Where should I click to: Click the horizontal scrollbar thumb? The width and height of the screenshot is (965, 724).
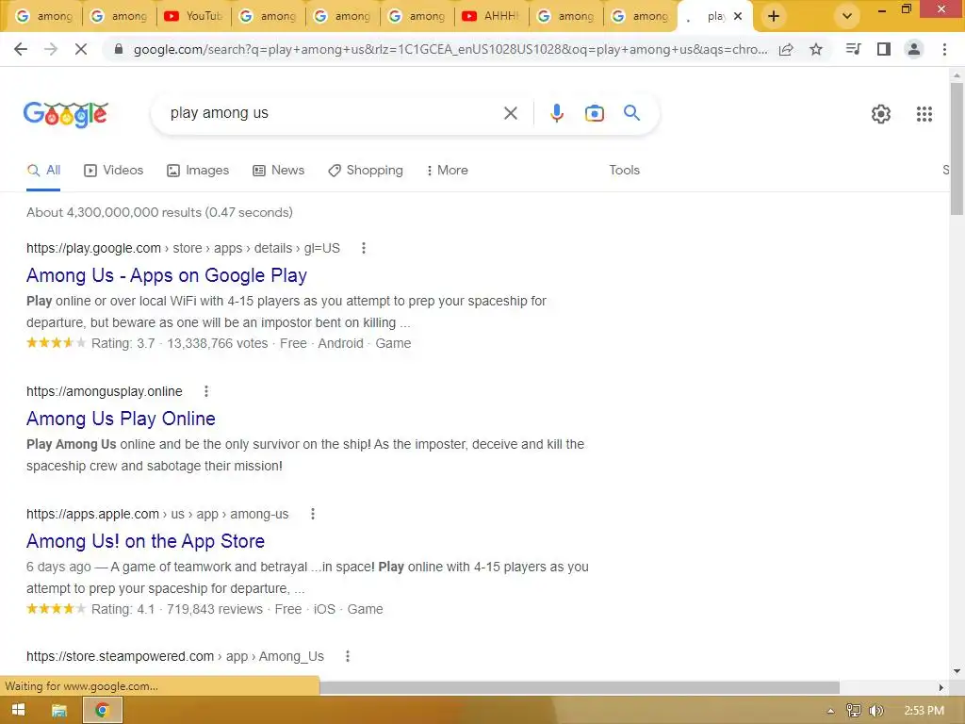click(580, 687)
